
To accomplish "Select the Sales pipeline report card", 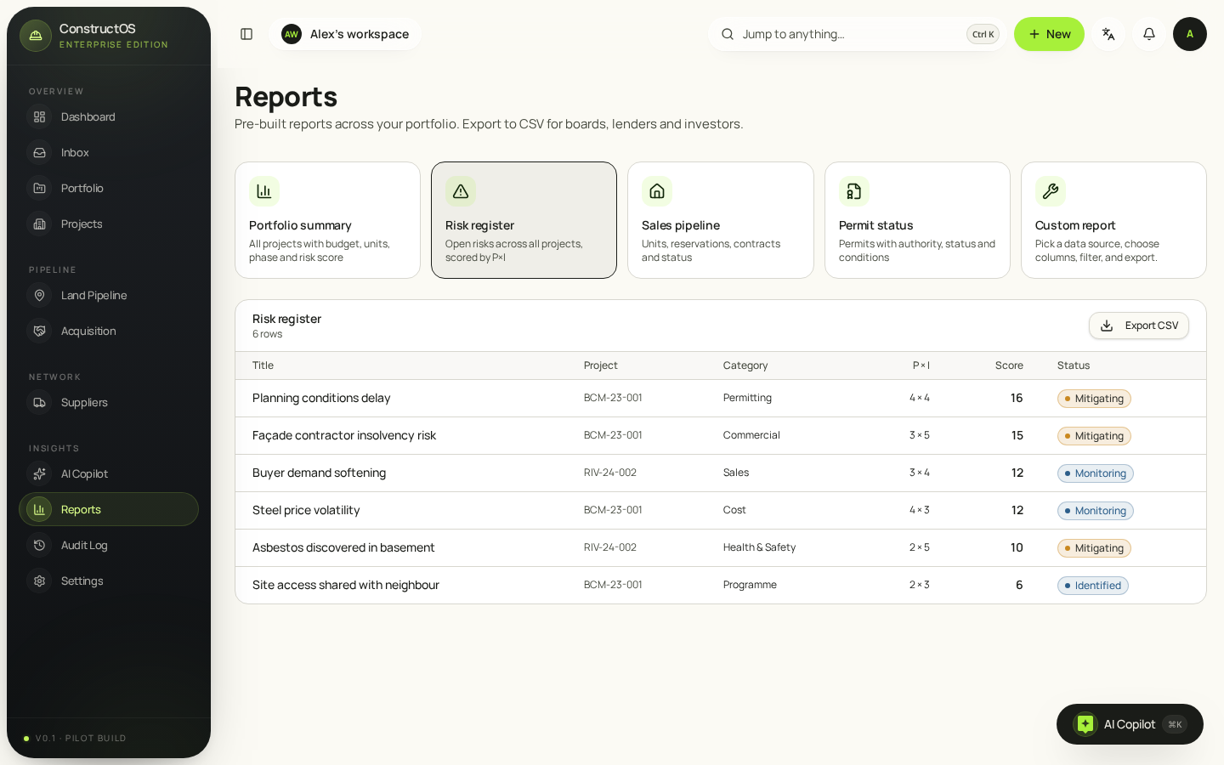I will 721,220.
